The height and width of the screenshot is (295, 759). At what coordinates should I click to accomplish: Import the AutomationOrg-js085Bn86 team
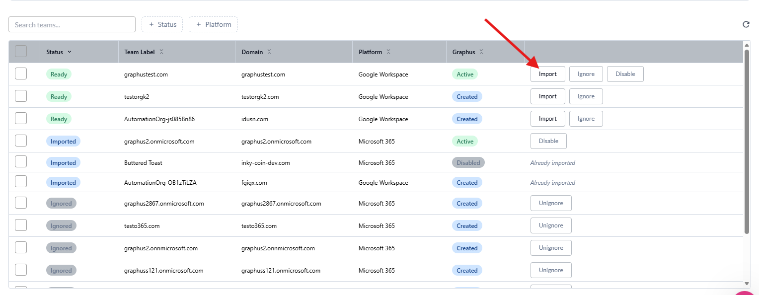point(547,119)
